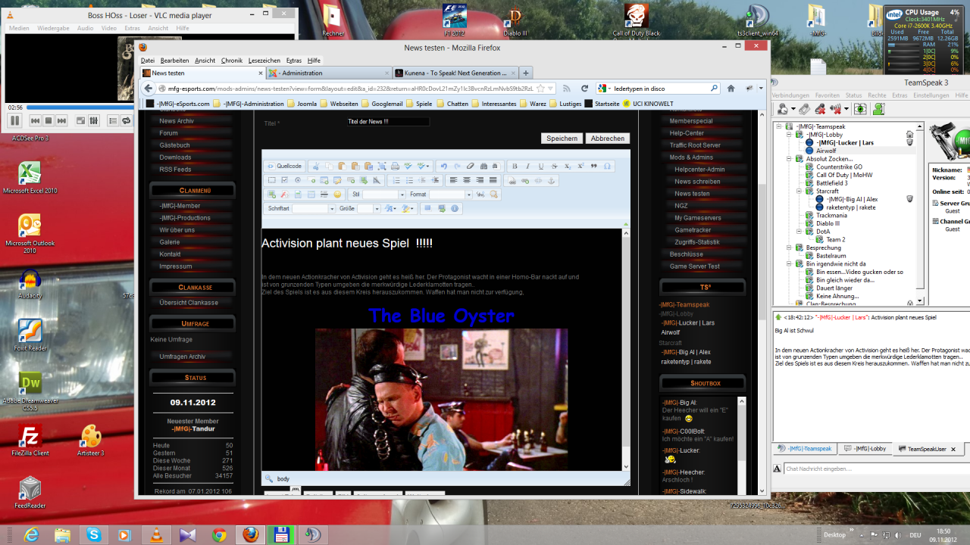Viewport: 970px width, 545px height.
Task: Click the anchor icon in editor toolbar
Action: (552, 181)
